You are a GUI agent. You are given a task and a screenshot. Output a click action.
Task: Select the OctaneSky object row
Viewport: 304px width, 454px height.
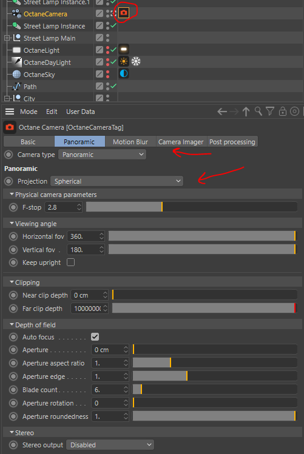[x=39, y=75]
